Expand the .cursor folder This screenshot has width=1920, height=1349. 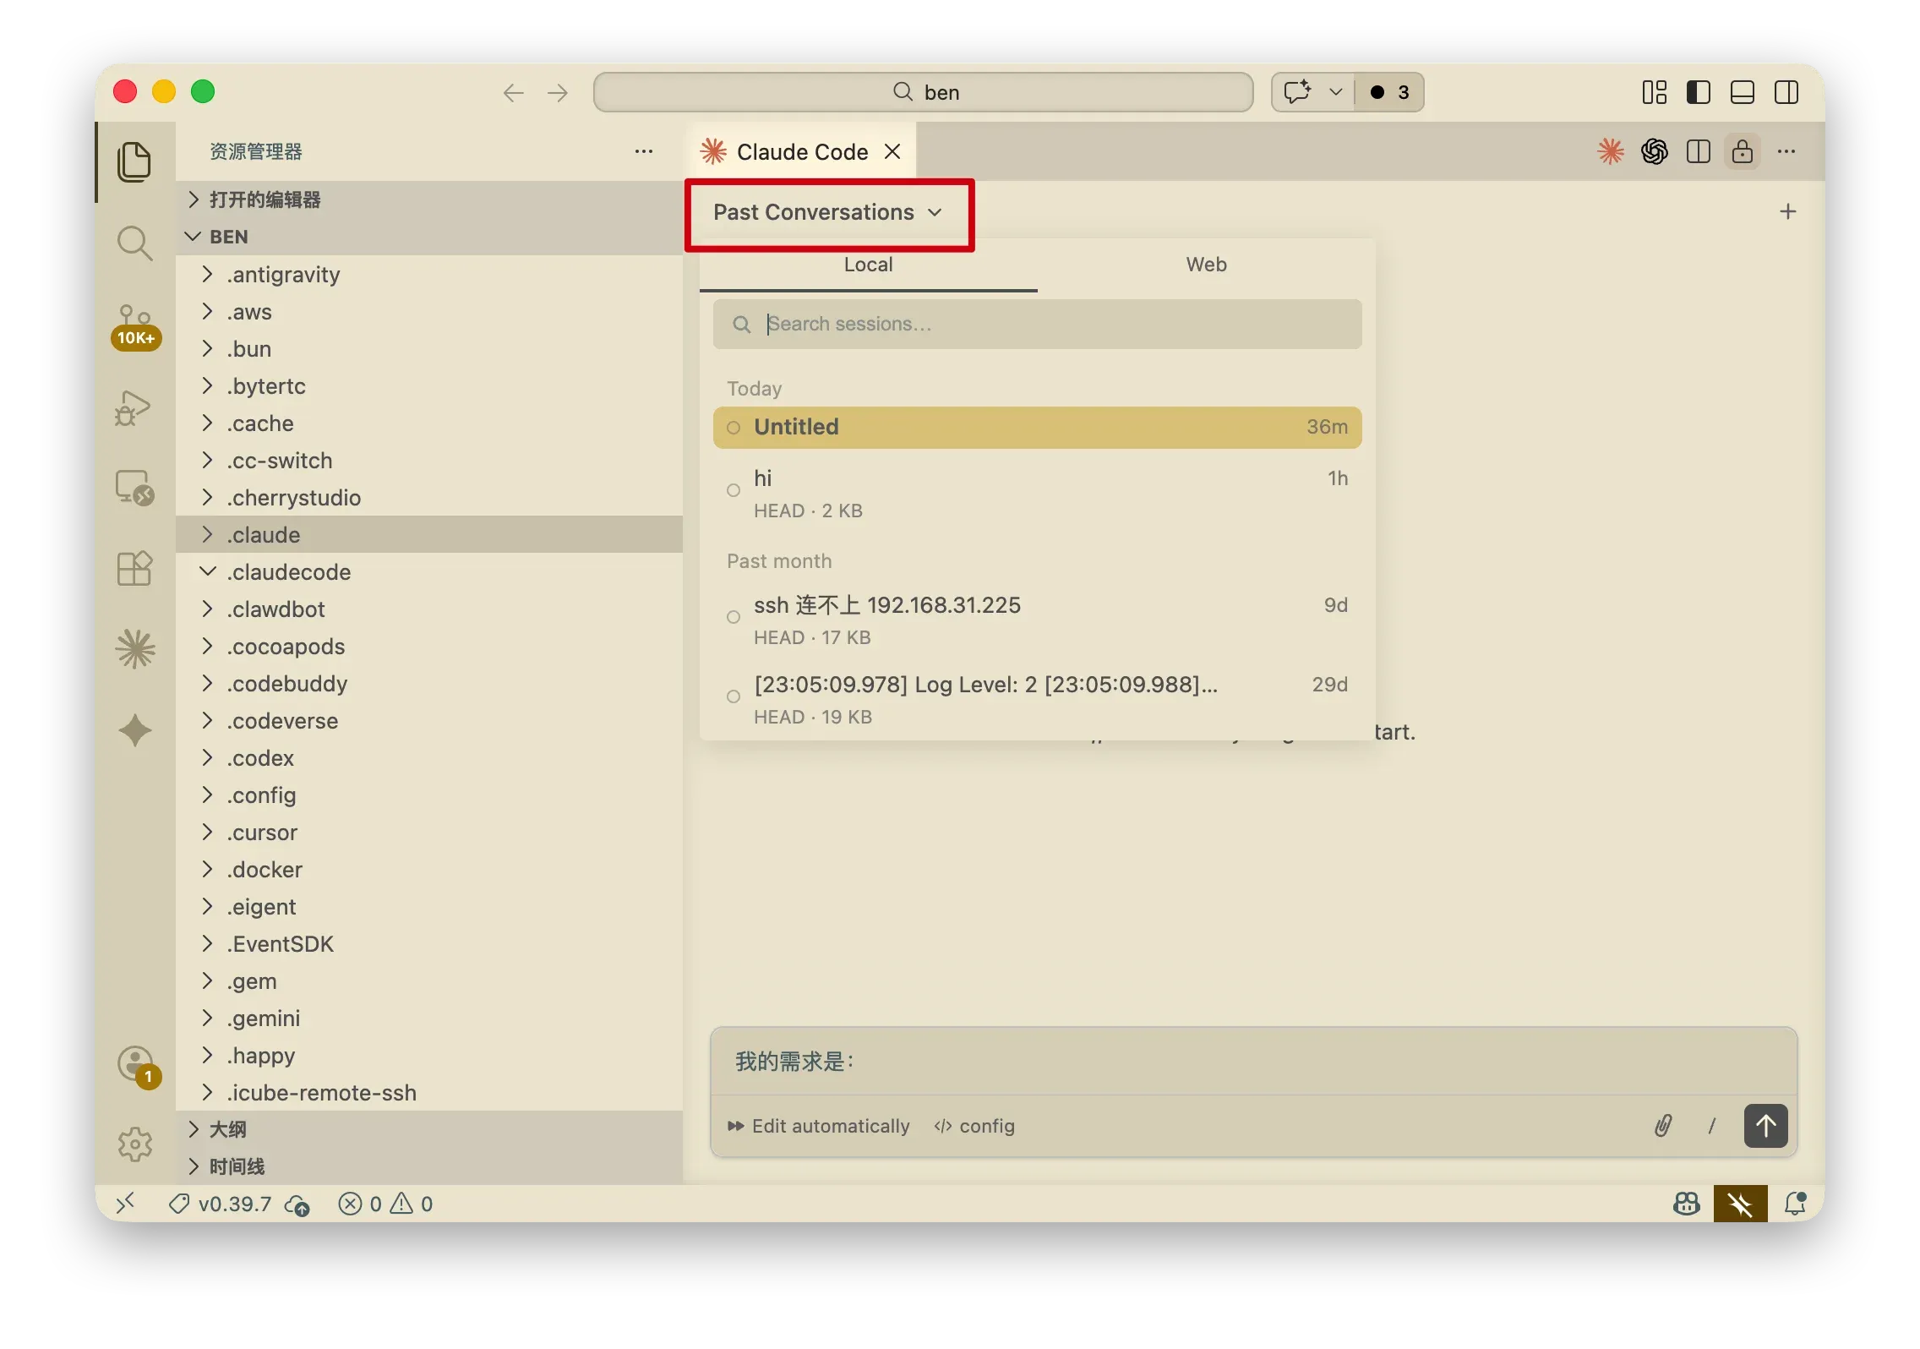coord(429,832)
